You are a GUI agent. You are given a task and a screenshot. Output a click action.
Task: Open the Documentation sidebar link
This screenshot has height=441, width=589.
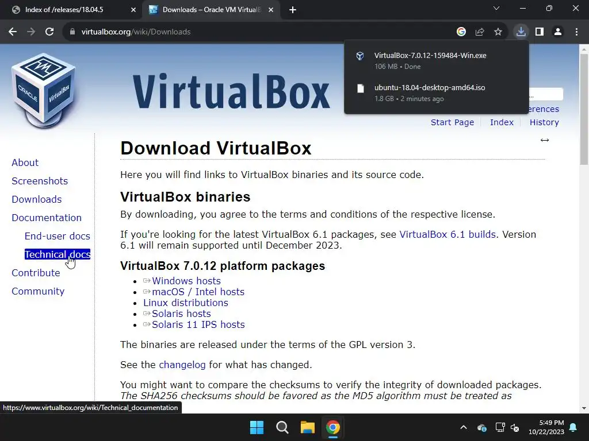tap(47, 218)
